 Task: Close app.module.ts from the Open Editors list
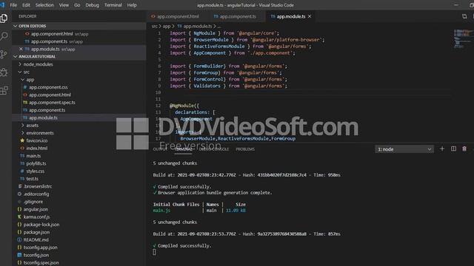tap(21, 50)
